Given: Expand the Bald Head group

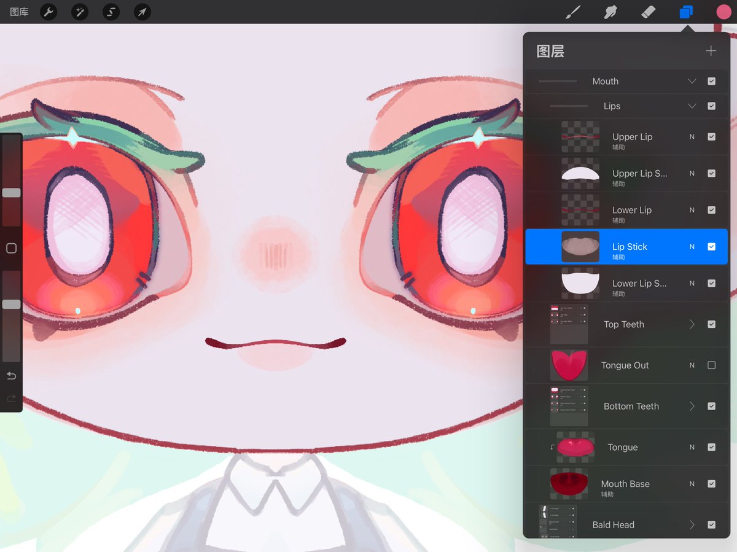Looking at the screenshot, I should (692, 524).
